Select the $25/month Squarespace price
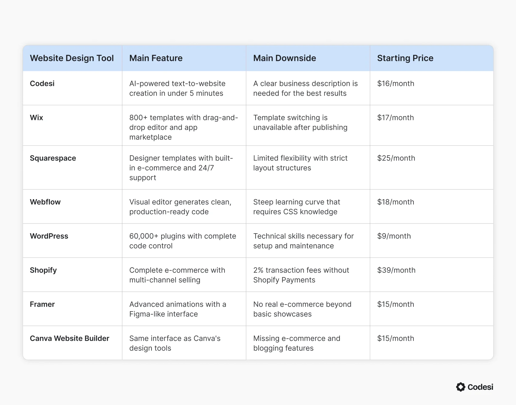516x405 pixels. coord(396,158)
